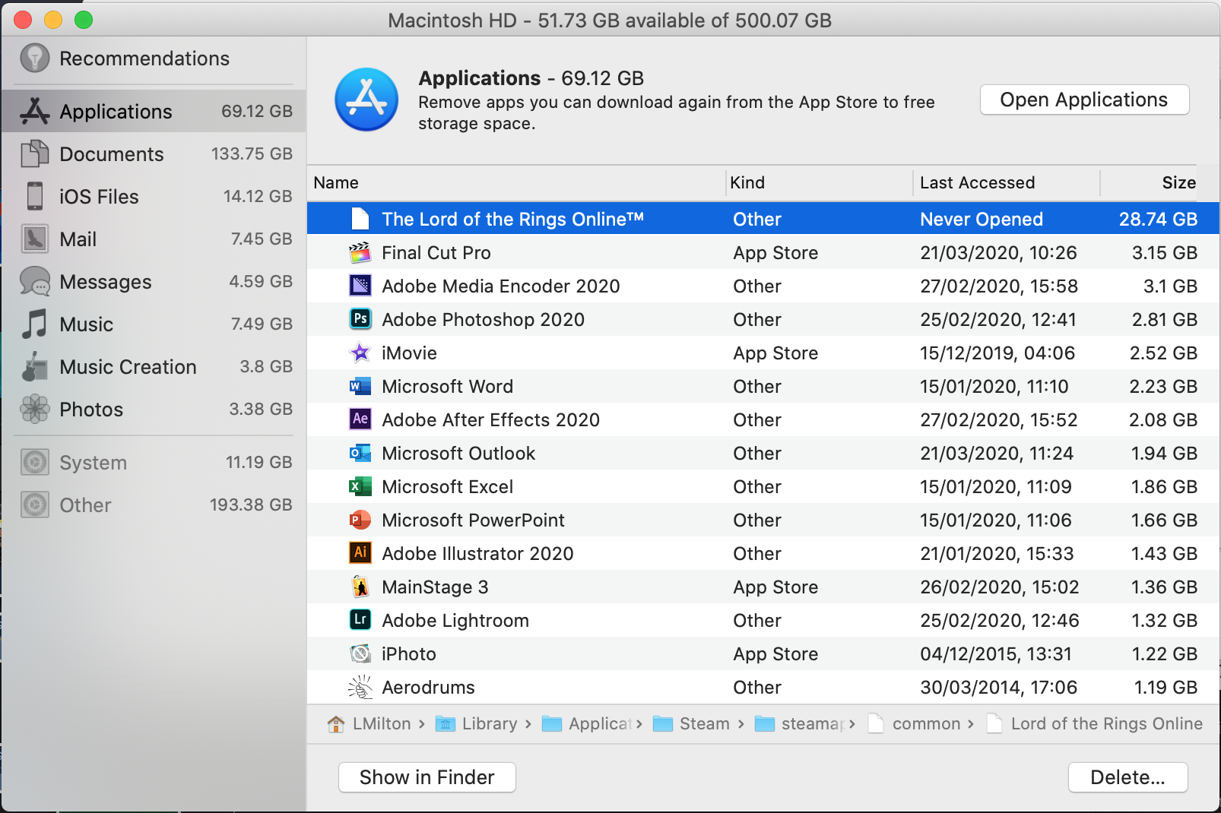Click the Never Opened cell
This screenshot has height=813, width=1221.
pyautogui.click(x=982, y=219)
